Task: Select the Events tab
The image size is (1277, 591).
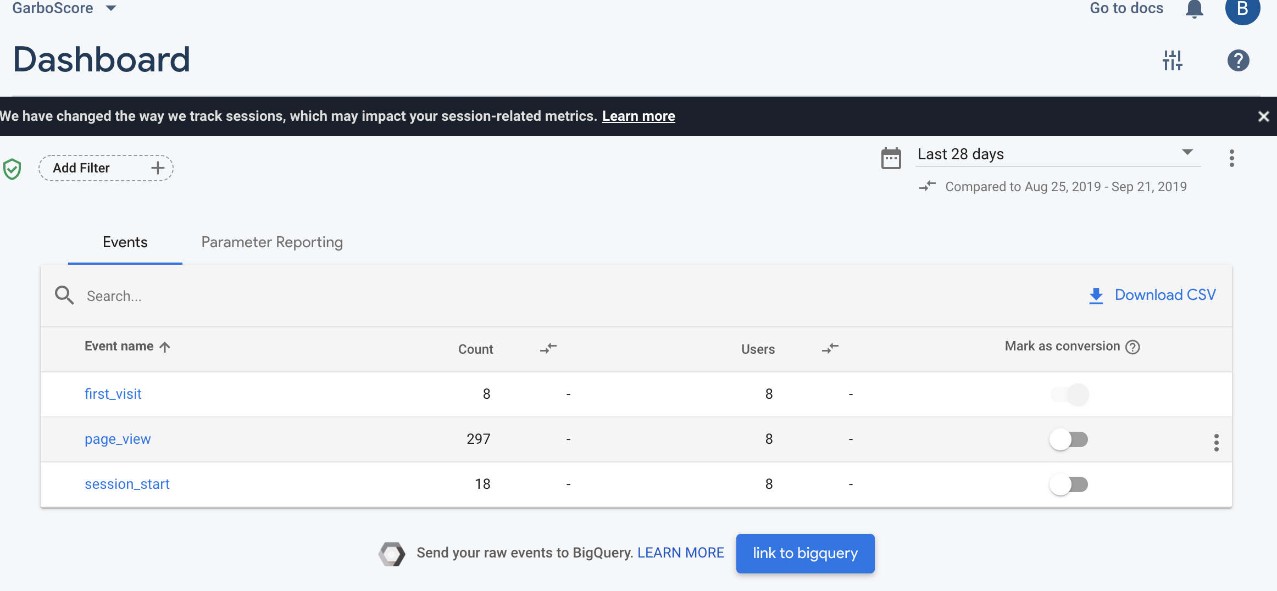Action: point(125,242)
